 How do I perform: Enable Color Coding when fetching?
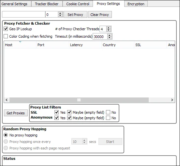coord(6,36)
